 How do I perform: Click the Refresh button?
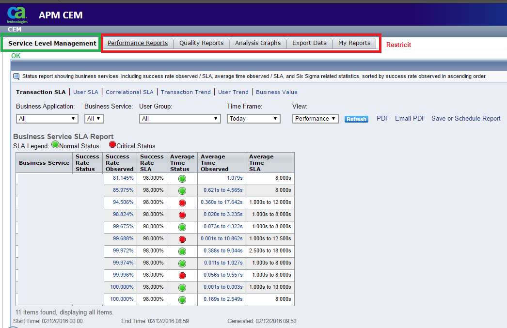tap(356, 119)
